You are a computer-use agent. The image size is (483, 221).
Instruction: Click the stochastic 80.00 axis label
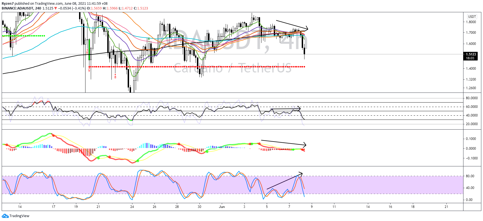click(470, 176)
